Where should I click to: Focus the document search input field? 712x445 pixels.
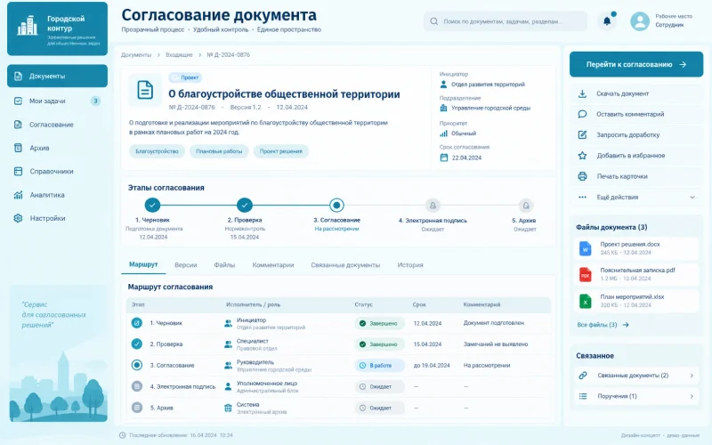506,21
